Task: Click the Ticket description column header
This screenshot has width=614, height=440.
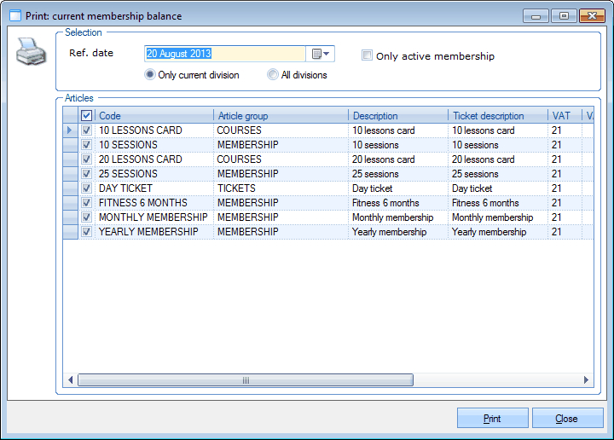Action: (x=498, y=116)
